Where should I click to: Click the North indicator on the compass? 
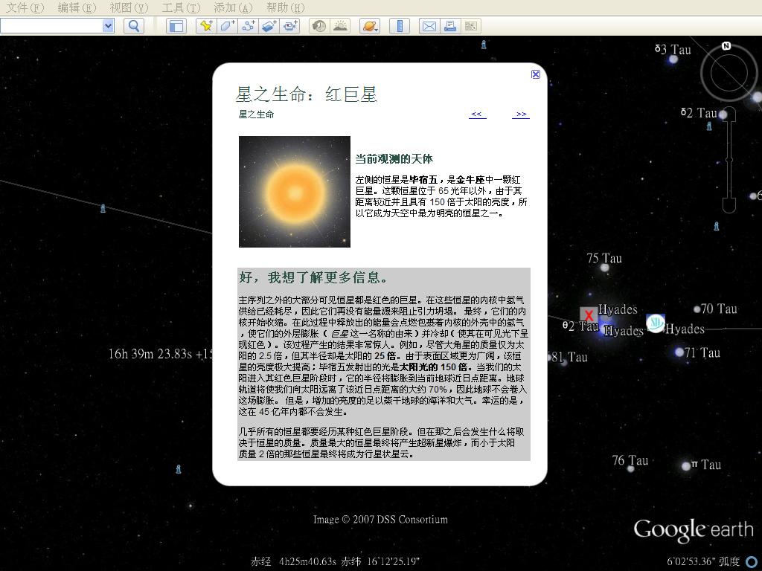click(726, 45)
